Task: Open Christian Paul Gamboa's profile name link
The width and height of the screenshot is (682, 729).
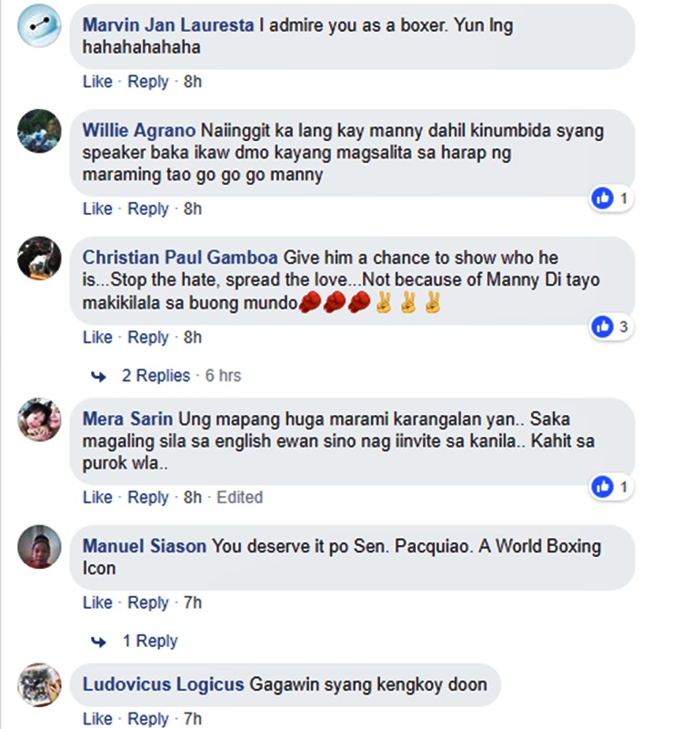Action: point(180,258)
